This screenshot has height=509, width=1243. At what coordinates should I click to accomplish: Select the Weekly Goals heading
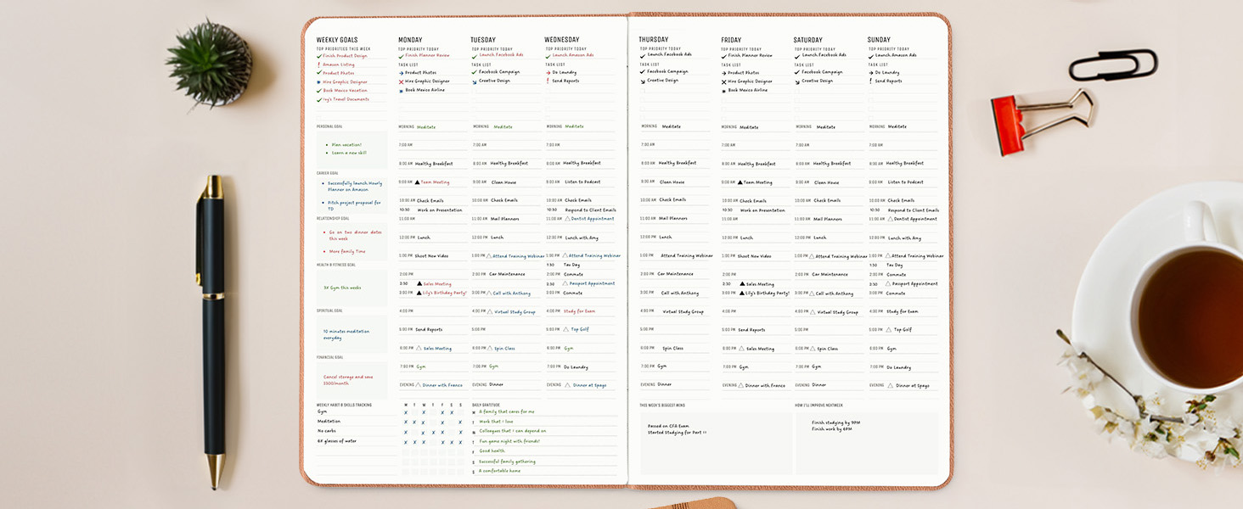pos(337,40)
